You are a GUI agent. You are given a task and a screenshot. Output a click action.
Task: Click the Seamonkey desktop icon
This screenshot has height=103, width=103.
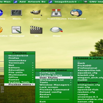coord(1,13)
